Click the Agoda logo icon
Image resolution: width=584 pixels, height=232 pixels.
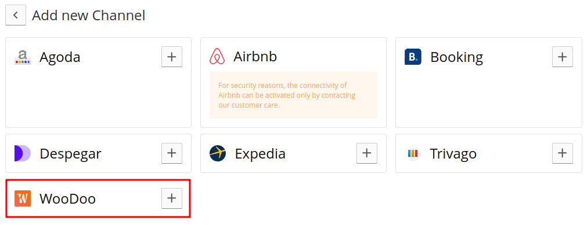[22, 57]
